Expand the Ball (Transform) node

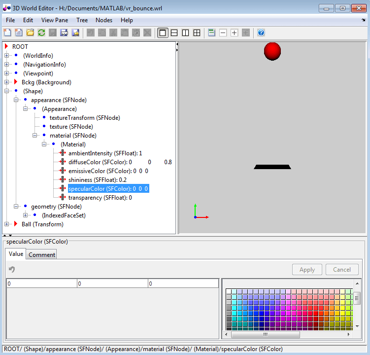click(6, 224)
